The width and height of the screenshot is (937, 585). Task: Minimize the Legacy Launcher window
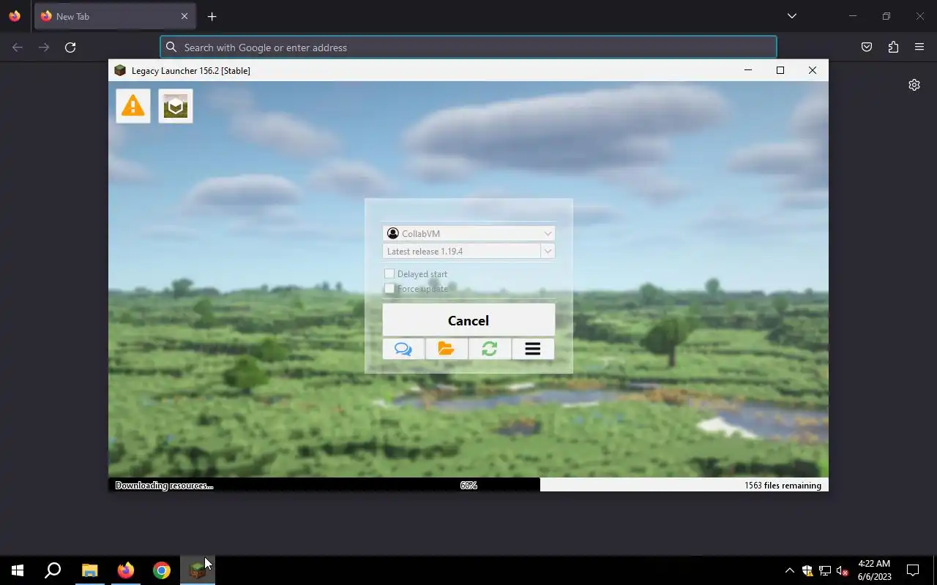[x=748, y=70]
